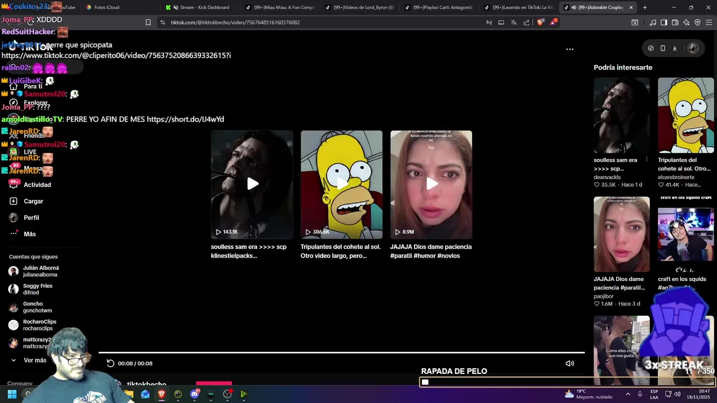
Task: Open Brave Rewards triangle icon
Action: (x=553, y=22)
